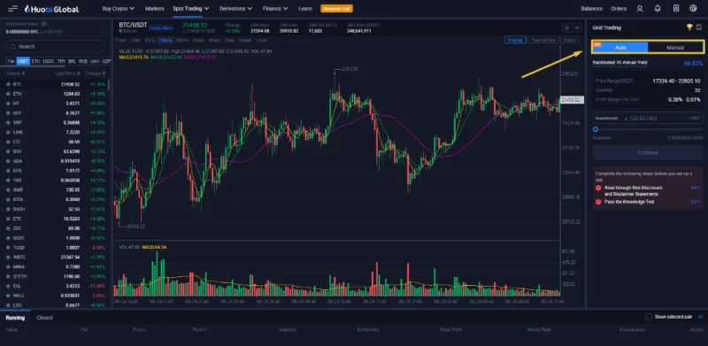Open the Markets page
Screen dimensions: 708x346
click(154, 9)
